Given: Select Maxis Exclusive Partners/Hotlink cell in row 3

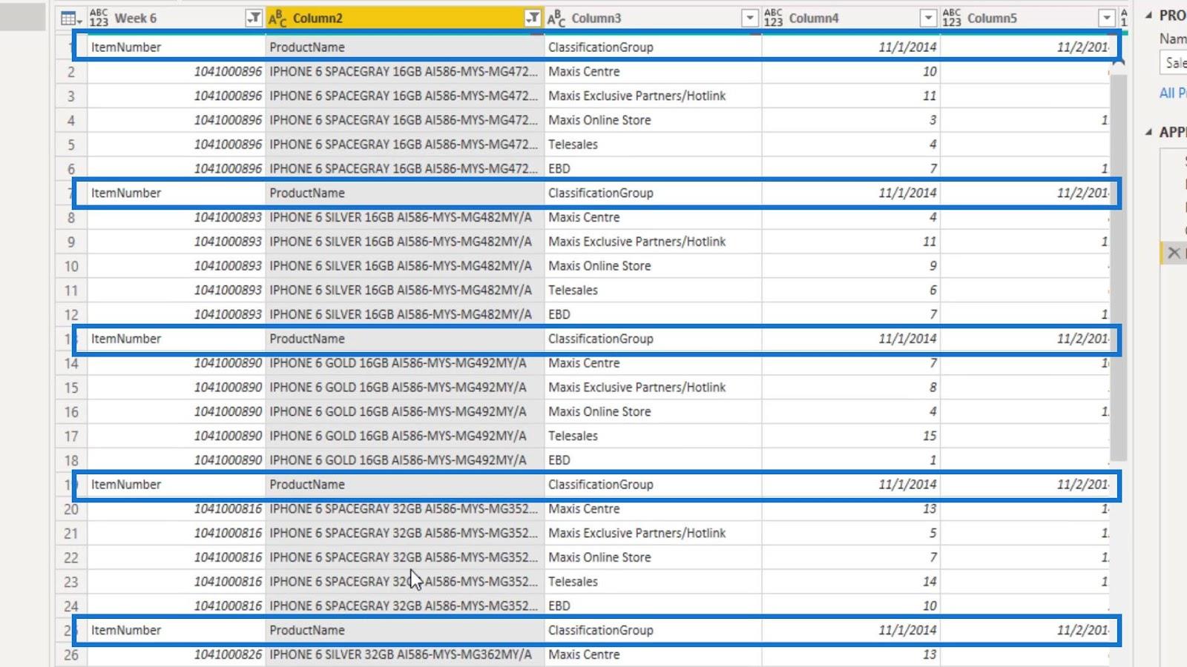Looking at the screenshot, I should [x=653, y=96].
